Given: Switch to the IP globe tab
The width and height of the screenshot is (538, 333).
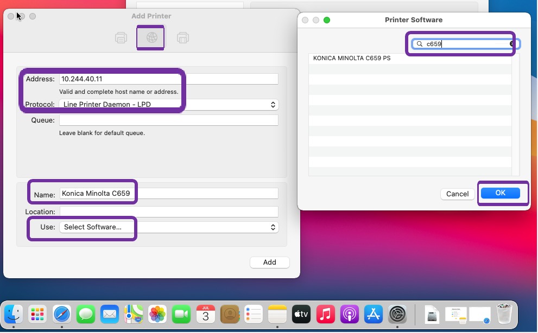Looking at the screenshot, I should click(151, 38).
